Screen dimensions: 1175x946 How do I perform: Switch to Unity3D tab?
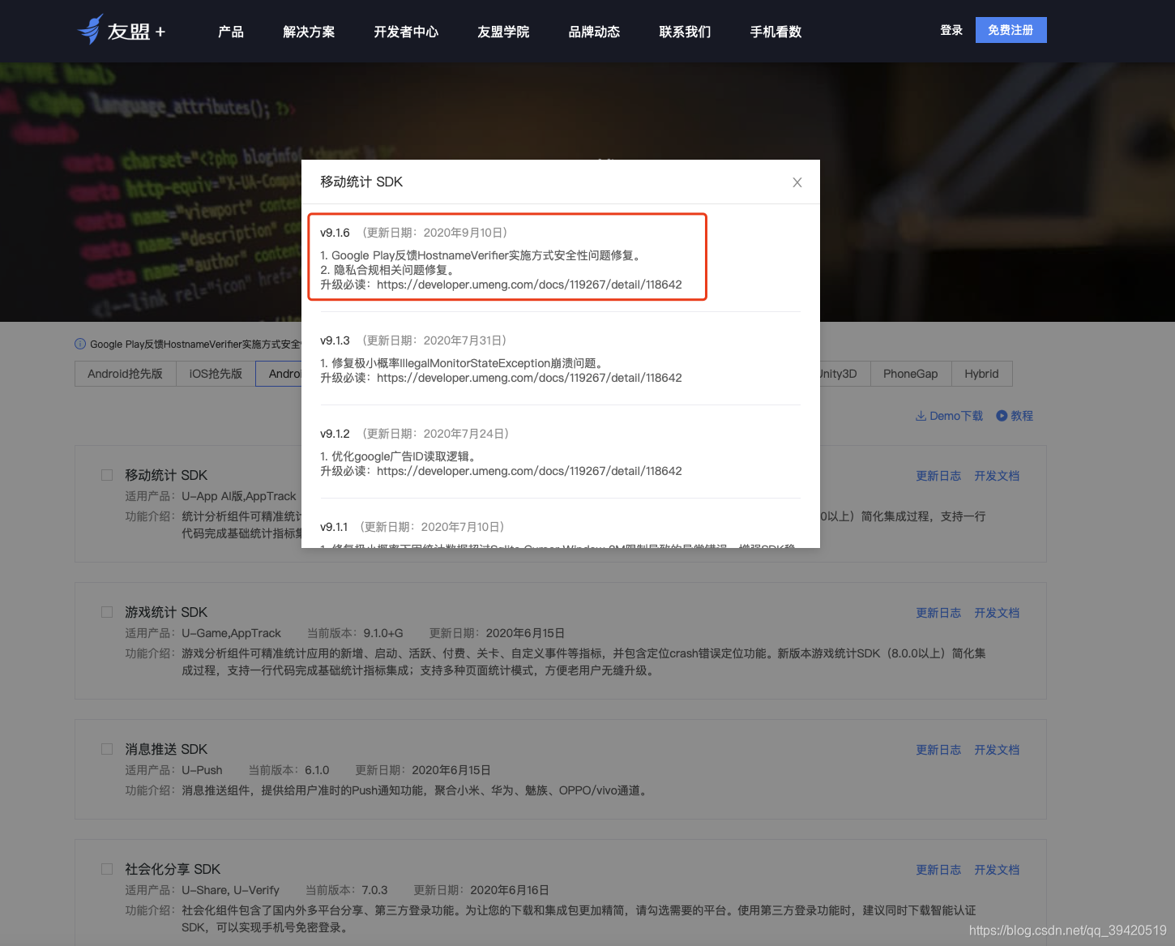coord(844,374)
